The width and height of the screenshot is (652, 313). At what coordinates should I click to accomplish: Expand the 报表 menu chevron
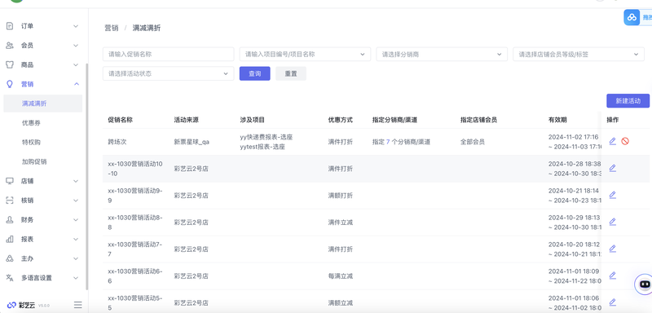point(76,239)
